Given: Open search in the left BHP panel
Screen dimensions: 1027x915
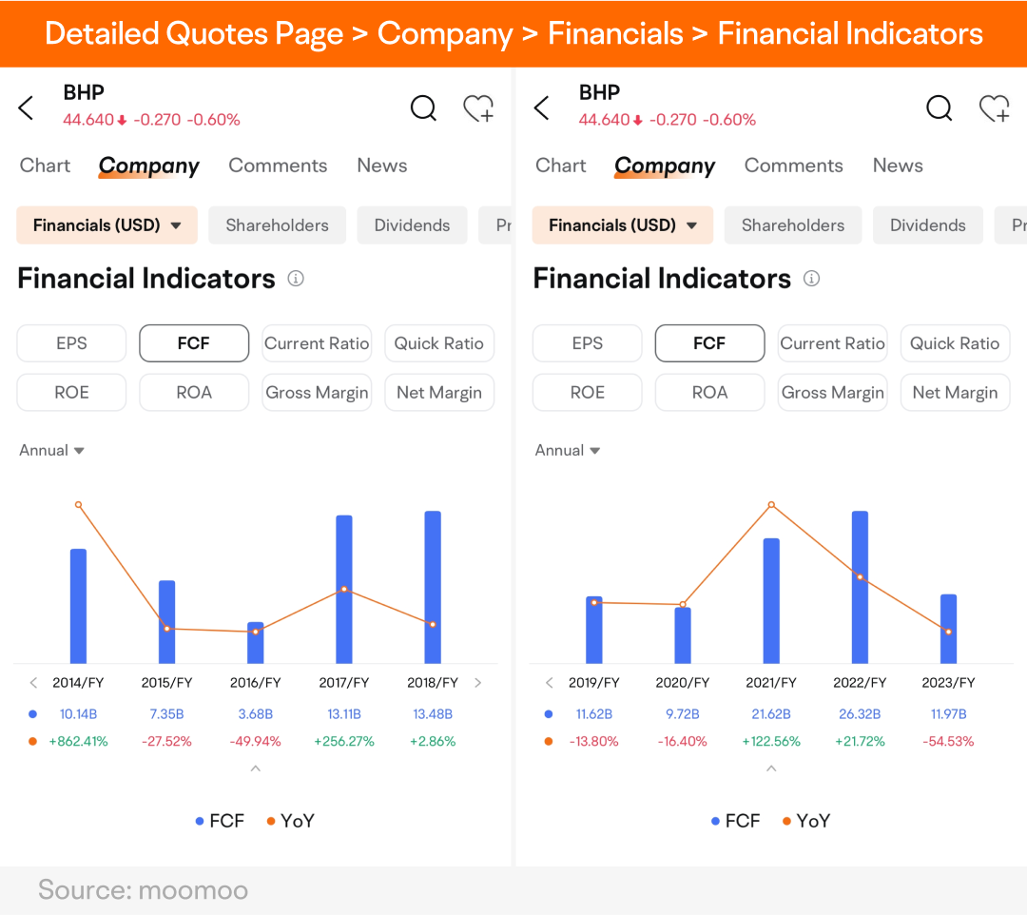Looking at the screenshot, I should [x=423, y=108].
